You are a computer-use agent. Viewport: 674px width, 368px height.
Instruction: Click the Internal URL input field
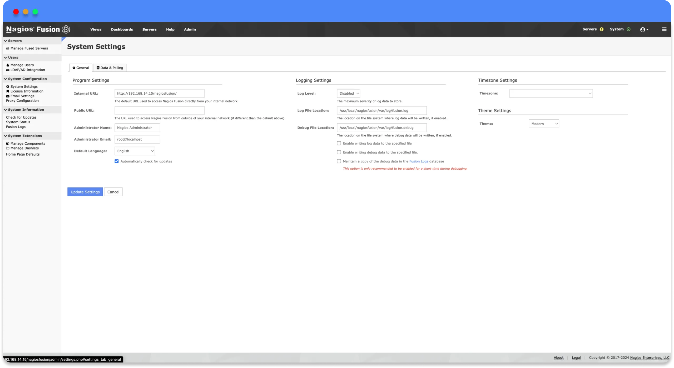(x=159, y=93)
